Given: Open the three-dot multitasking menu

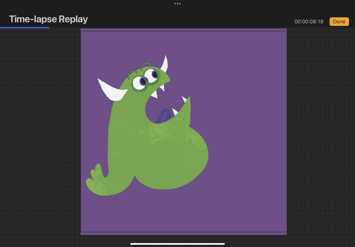Looking at the screenshot, I should 177,4.
